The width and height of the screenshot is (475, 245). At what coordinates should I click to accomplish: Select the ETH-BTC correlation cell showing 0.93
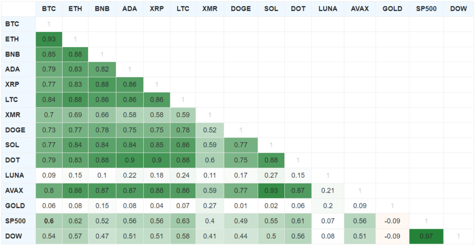pos(49,39)
